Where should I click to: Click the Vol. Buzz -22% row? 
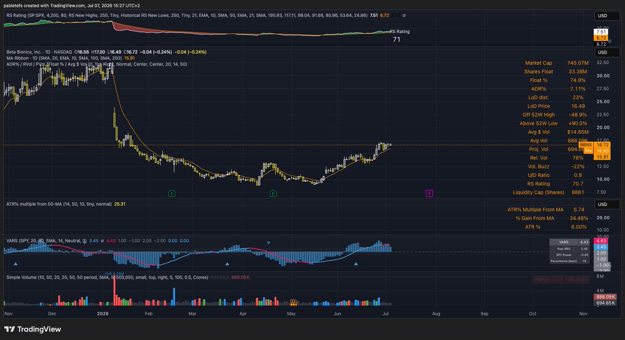[x=557, y=167]
